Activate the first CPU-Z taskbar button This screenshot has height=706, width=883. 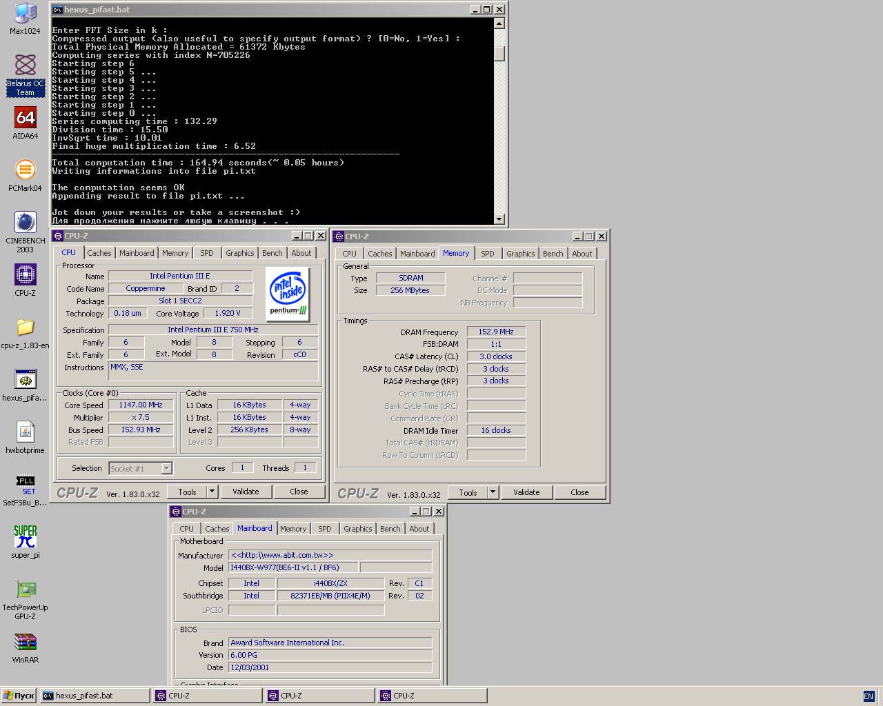click(208, 696)
